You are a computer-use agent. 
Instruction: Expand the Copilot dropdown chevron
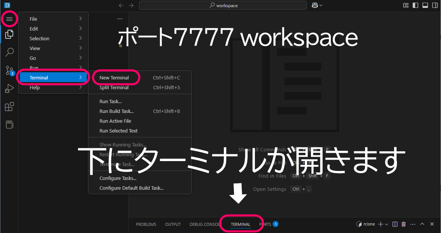[x=321, y=5]
